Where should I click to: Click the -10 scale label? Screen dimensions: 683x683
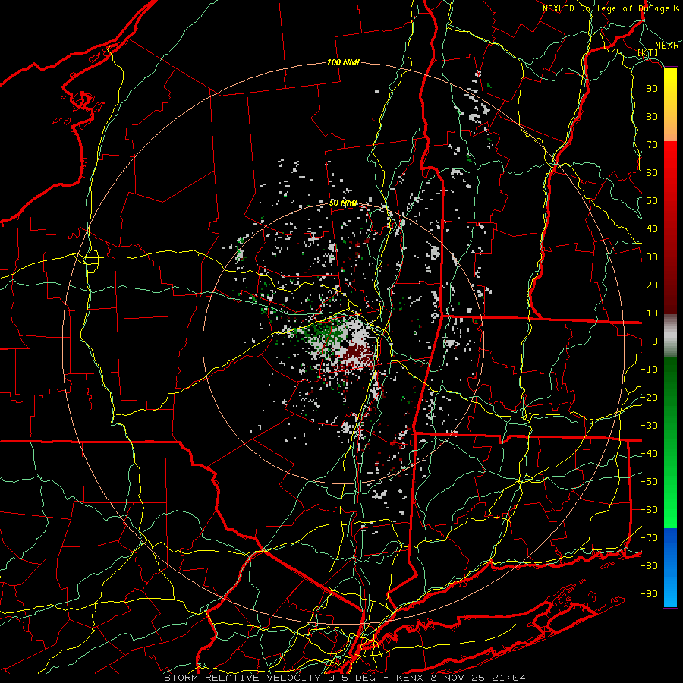click(x=649, y=370)
